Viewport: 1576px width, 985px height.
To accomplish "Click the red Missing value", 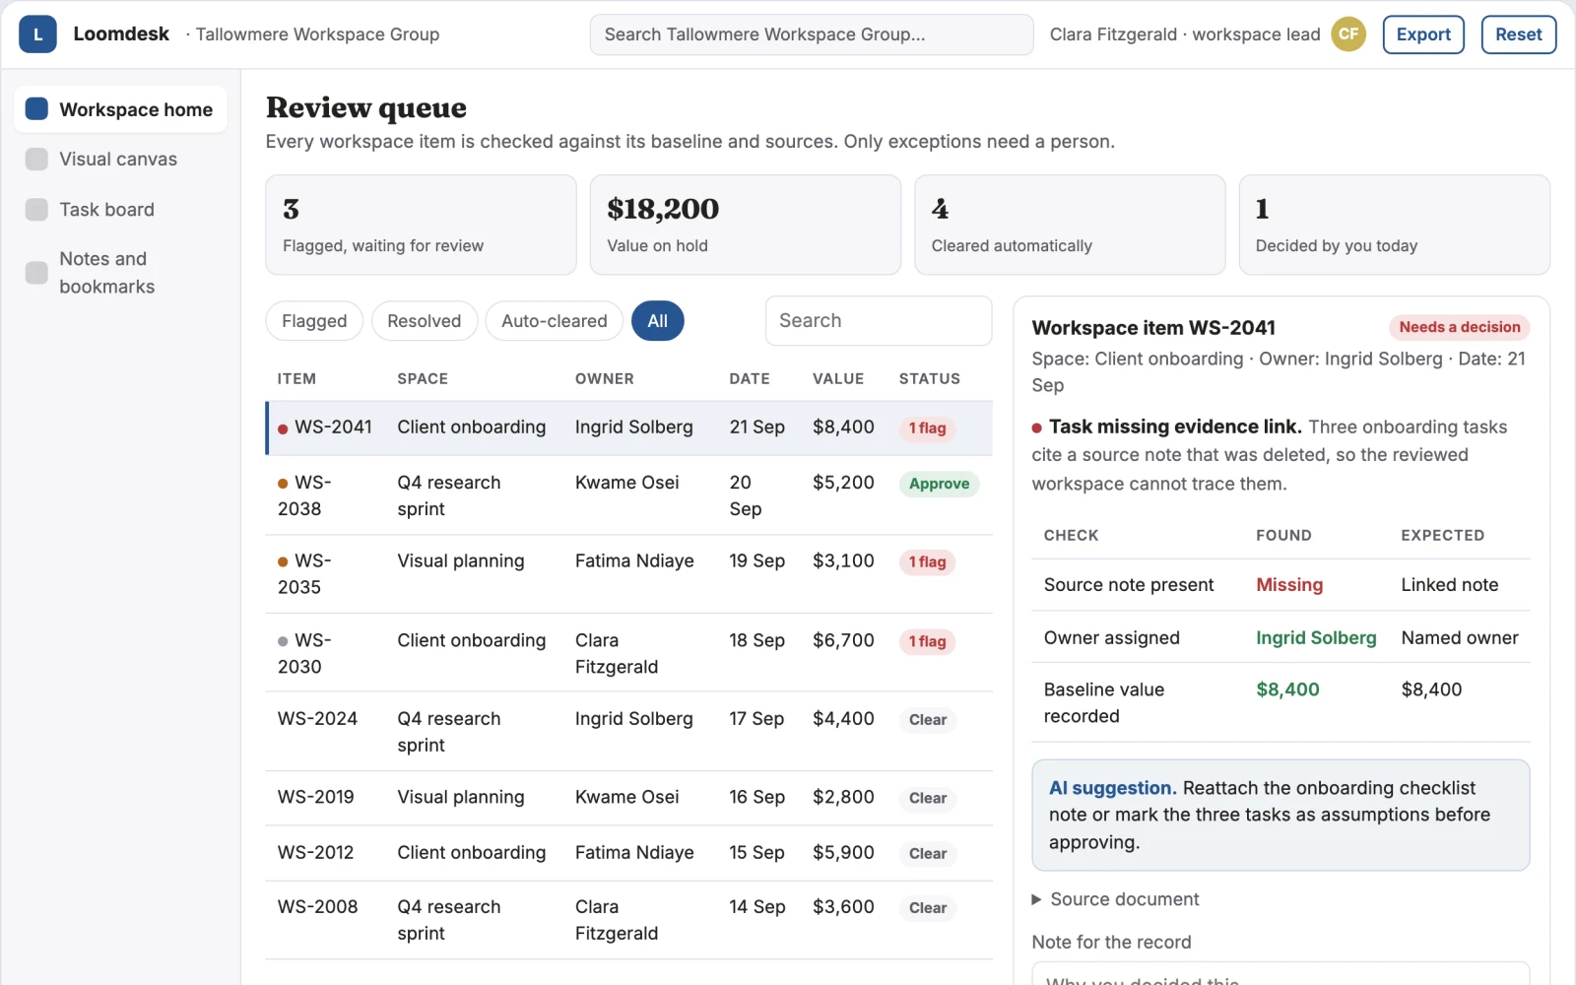I will click(1289, 585).
